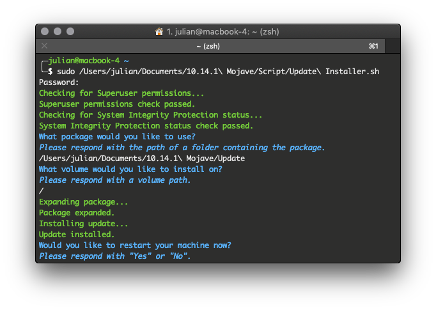
Task: Click the window title "julian@macbook-4: ~ (zsh)"
Action: (x=222, y=31)
